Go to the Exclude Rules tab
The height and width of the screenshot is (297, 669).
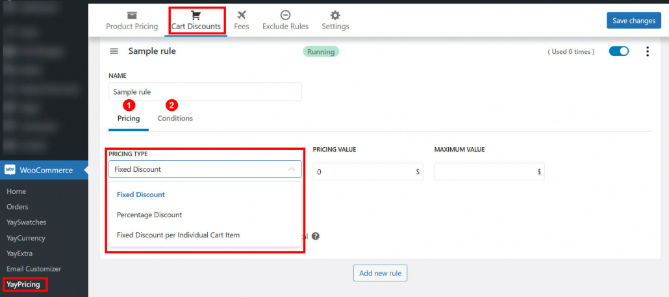(x=285, y=21)
